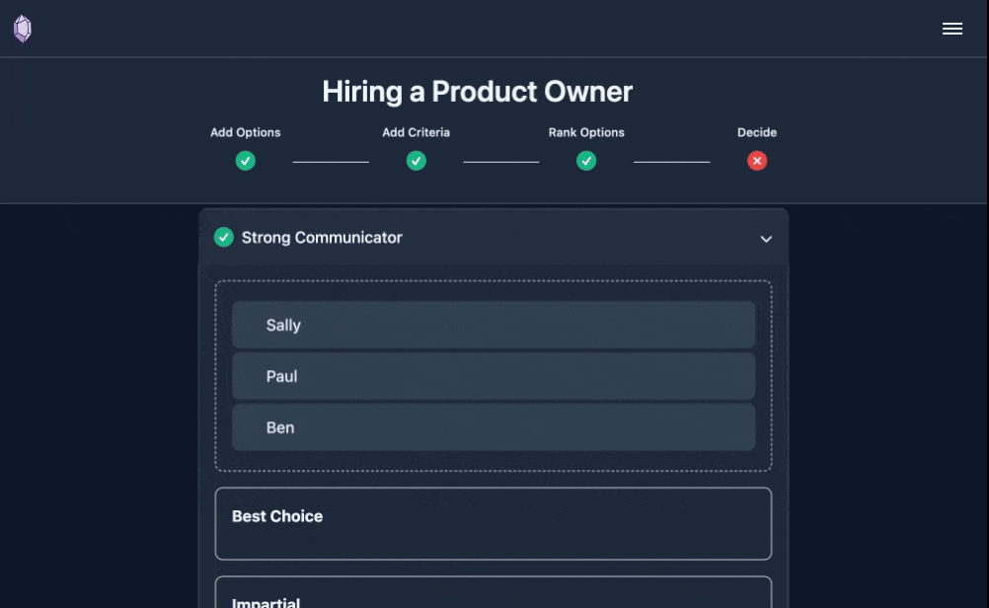Click the red X under Decide
This screenshot has height=608, width=989.
757,161
